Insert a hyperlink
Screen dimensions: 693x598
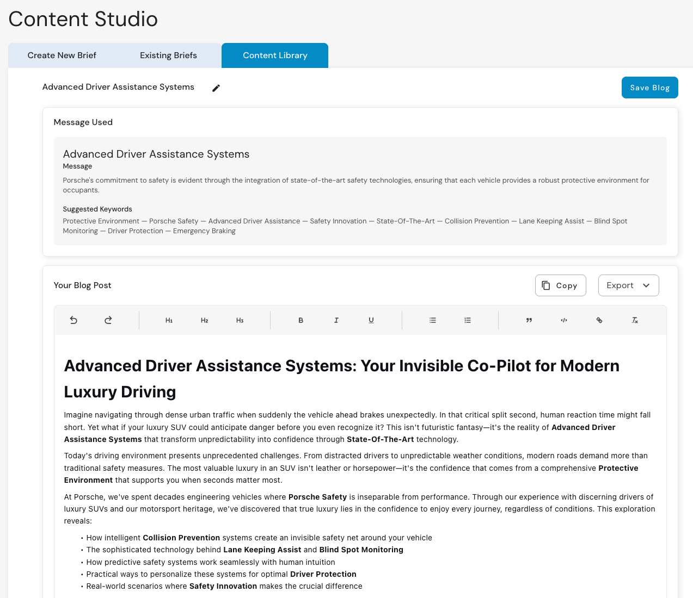tap(599, 320)
